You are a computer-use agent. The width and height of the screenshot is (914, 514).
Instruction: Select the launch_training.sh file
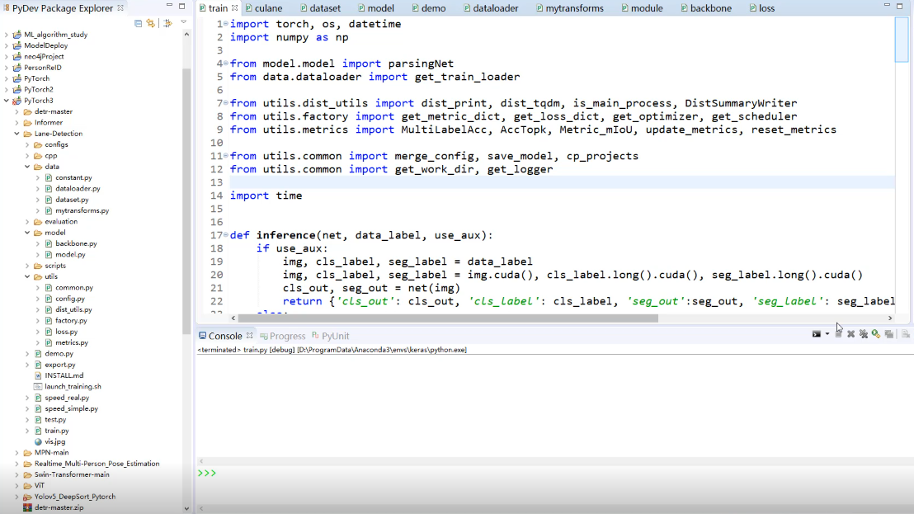[x=73, y=386]
